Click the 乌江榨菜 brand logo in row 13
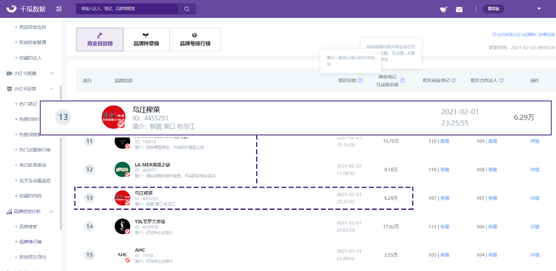 coord(122,198)
